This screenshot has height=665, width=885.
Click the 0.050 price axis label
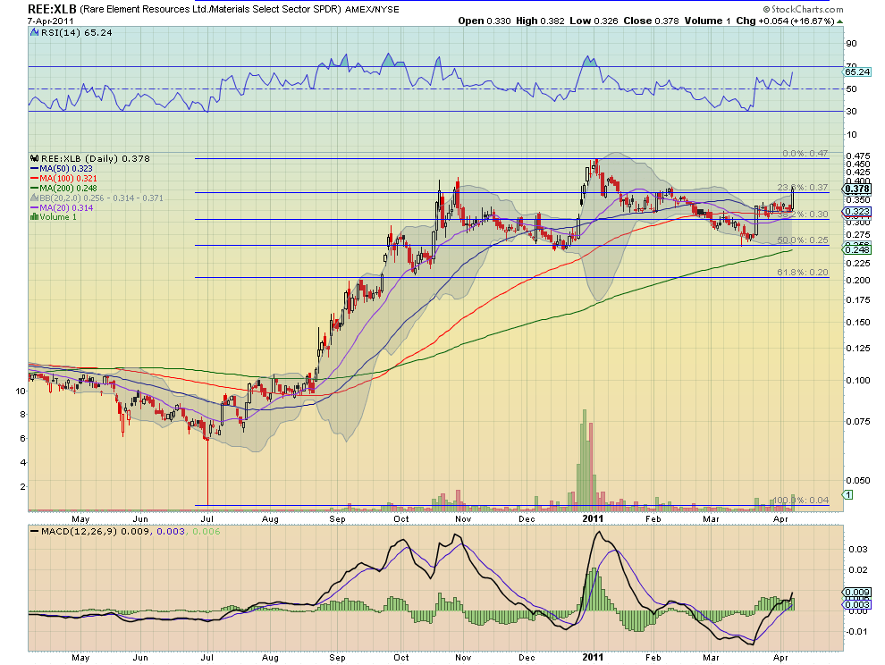(x=858, y=480)
